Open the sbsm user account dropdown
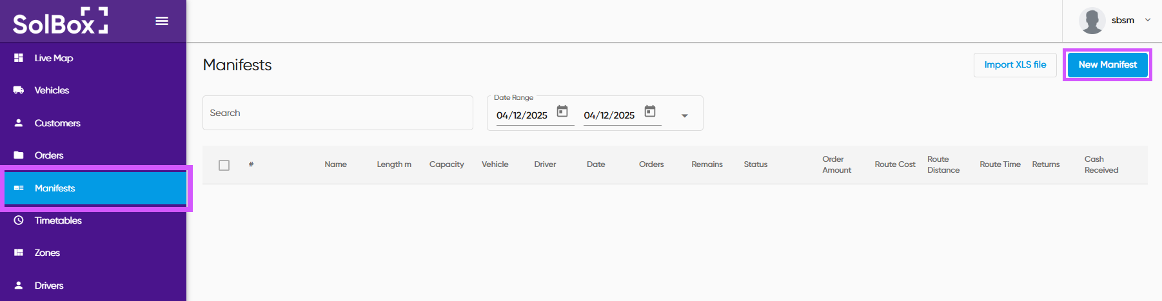The height and width of the screenshot is (301, 1162). click(1147, 20)
